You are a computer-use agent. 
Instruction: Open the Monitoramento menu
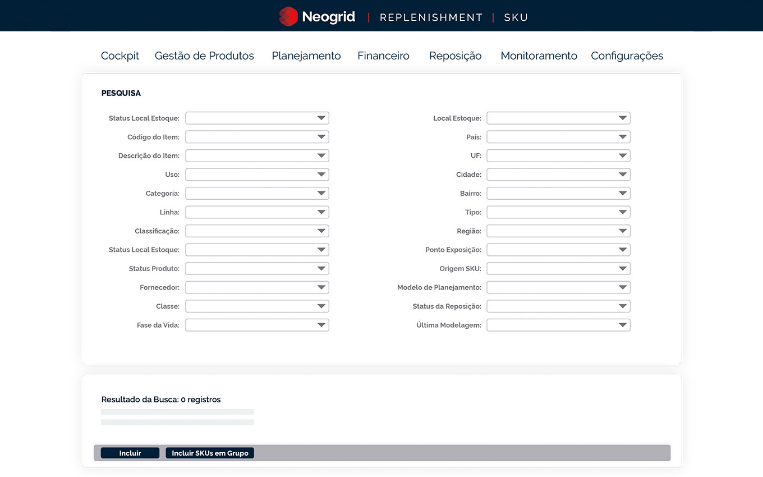tap(539, 56)
